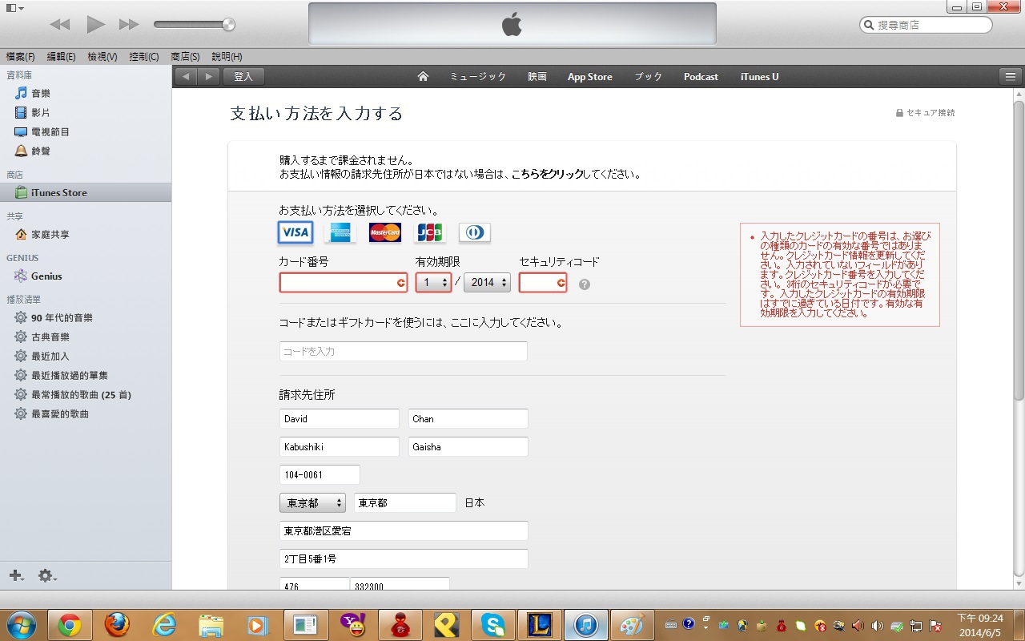Switch to App Store tab
The width and height of the screenshot is (1025, 641).
(x=590, y=77)
